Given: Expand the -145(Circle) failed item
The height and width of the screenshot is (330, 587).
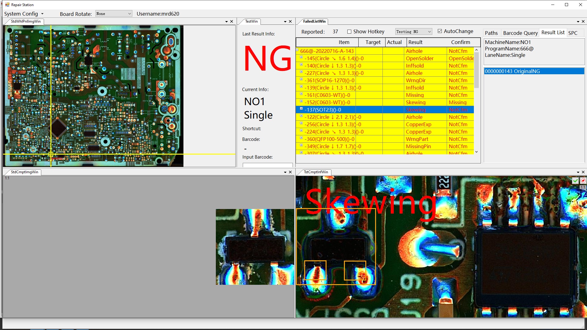Looking at the screenshot, I should (301, 58).
